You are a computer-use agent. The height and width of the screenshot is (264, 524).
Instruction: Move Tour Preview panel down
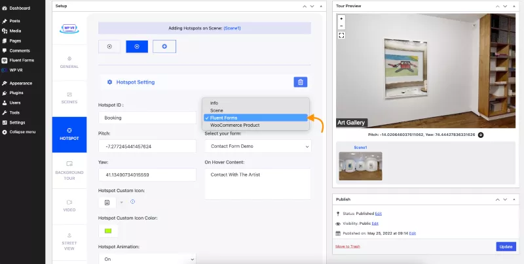point(505,6)
